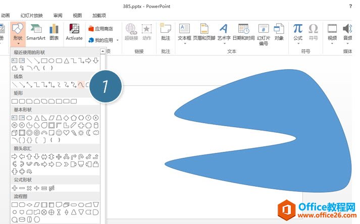The image size is (360, 224).
Task: Click the Activate add-in button
Action: (74, 32)
